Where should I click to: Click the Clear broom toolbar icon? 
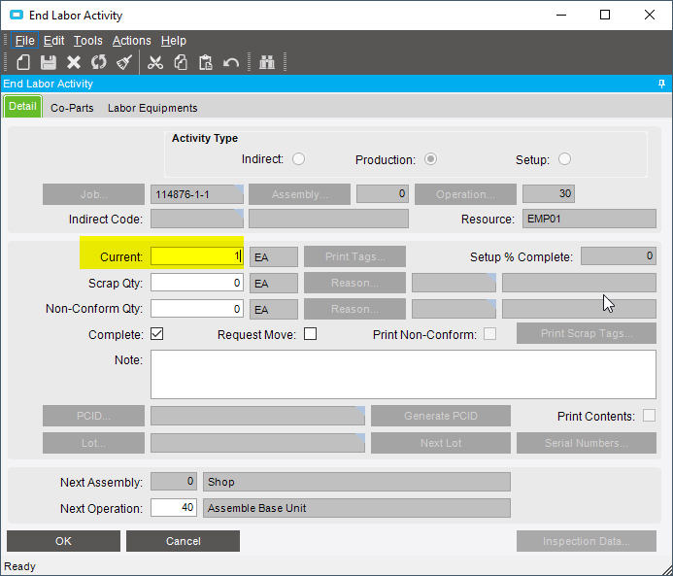coord(124,63)
